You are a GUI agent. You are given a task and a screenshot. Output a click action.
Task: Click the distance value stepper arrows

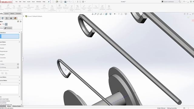(18, 64)
